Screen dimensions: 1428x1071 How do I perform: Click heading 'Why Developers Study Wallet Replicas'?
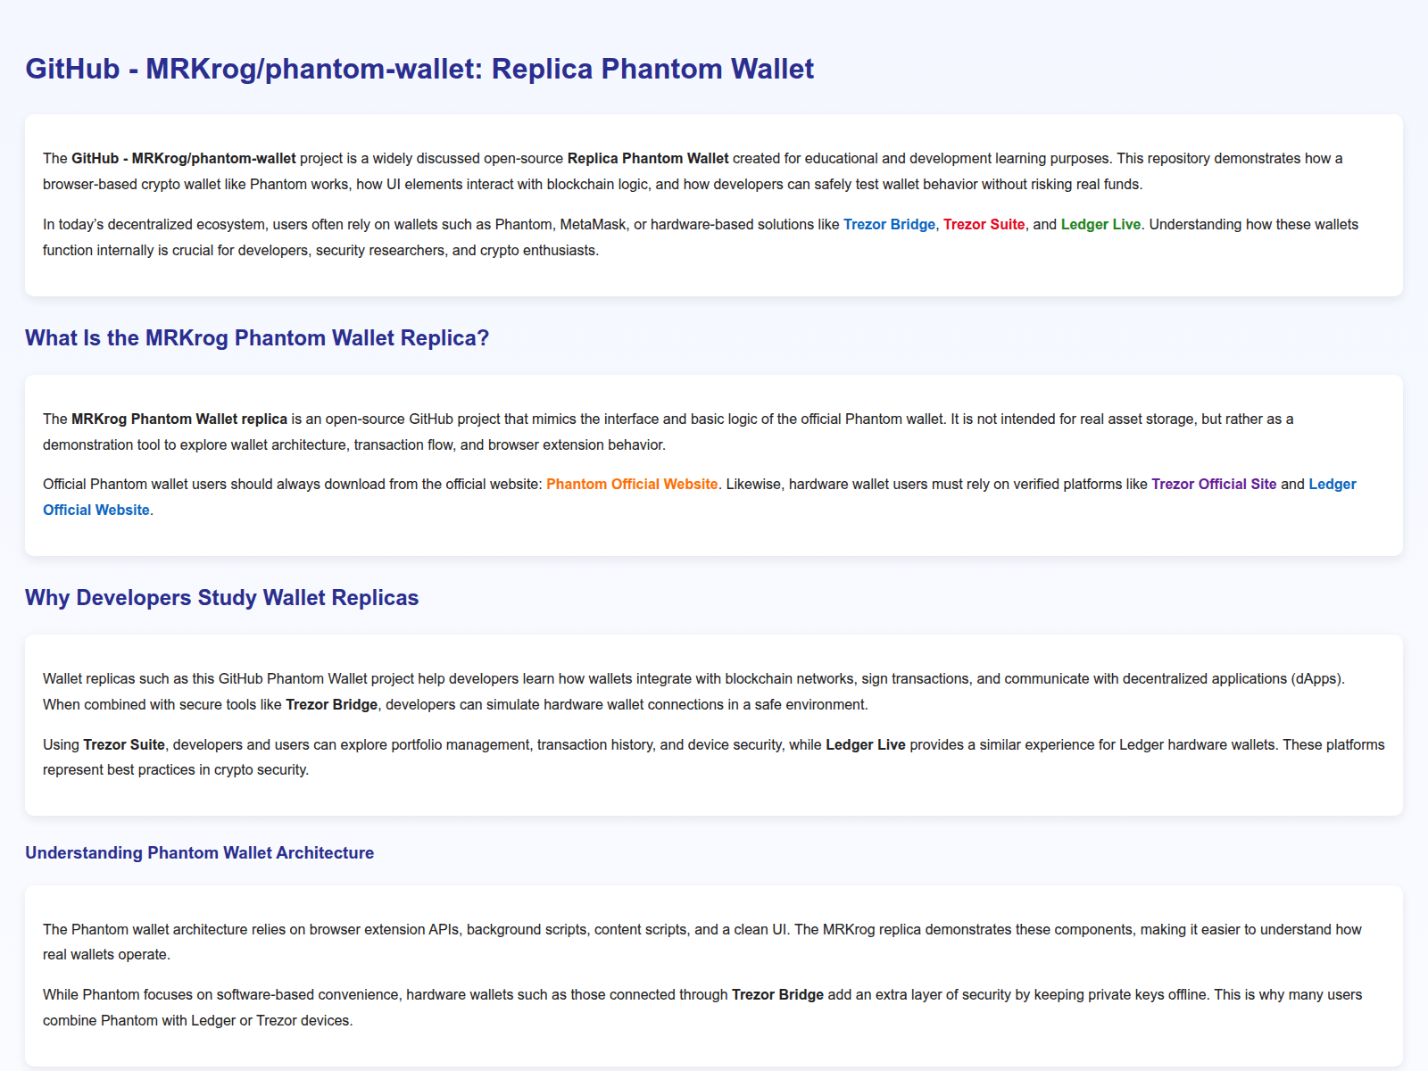tap(221, 598)
